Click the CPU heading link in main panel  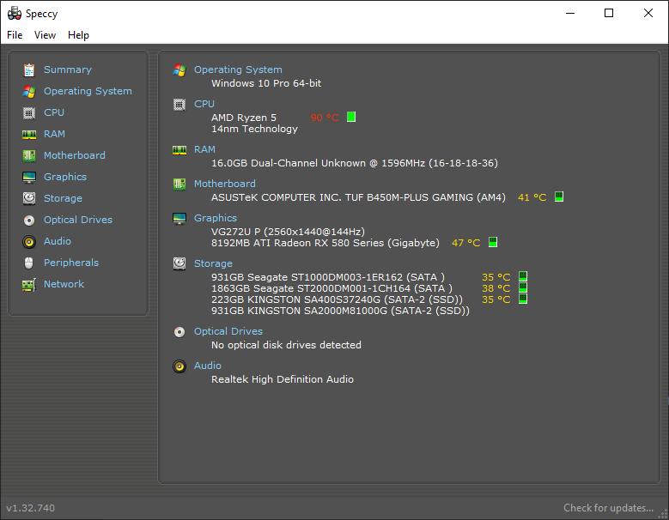204,104
